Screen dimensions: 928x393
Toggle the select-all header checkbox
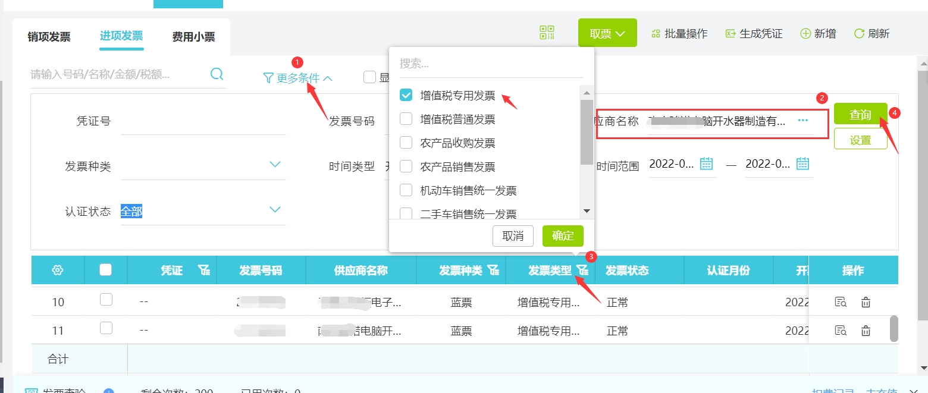[x=106, y=270]
